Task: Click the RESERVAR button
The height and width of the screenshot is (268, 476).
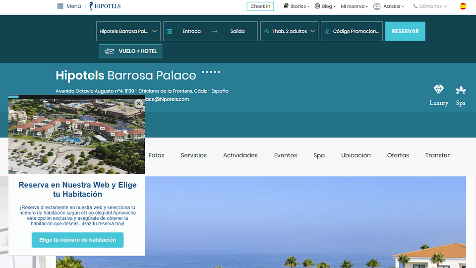Action: [x=405, y=31]
